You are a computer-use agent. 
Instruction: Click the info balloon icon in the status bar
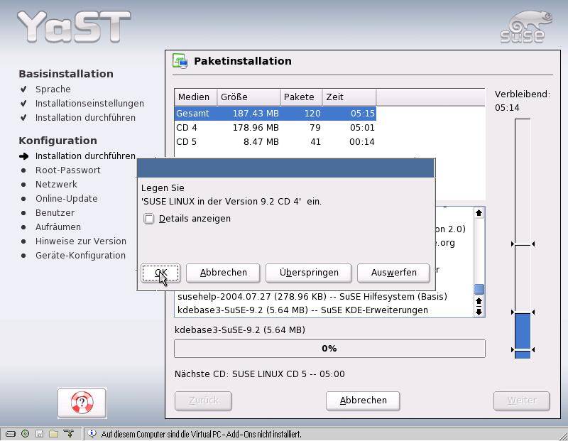point(92,433)
